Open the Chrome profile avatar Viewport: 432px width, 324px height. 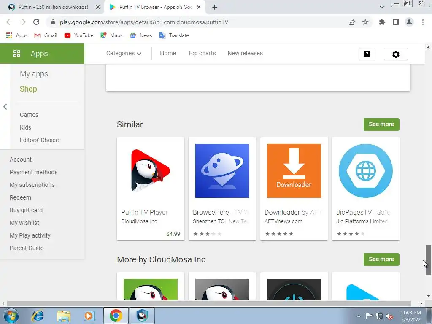[409, 22]
